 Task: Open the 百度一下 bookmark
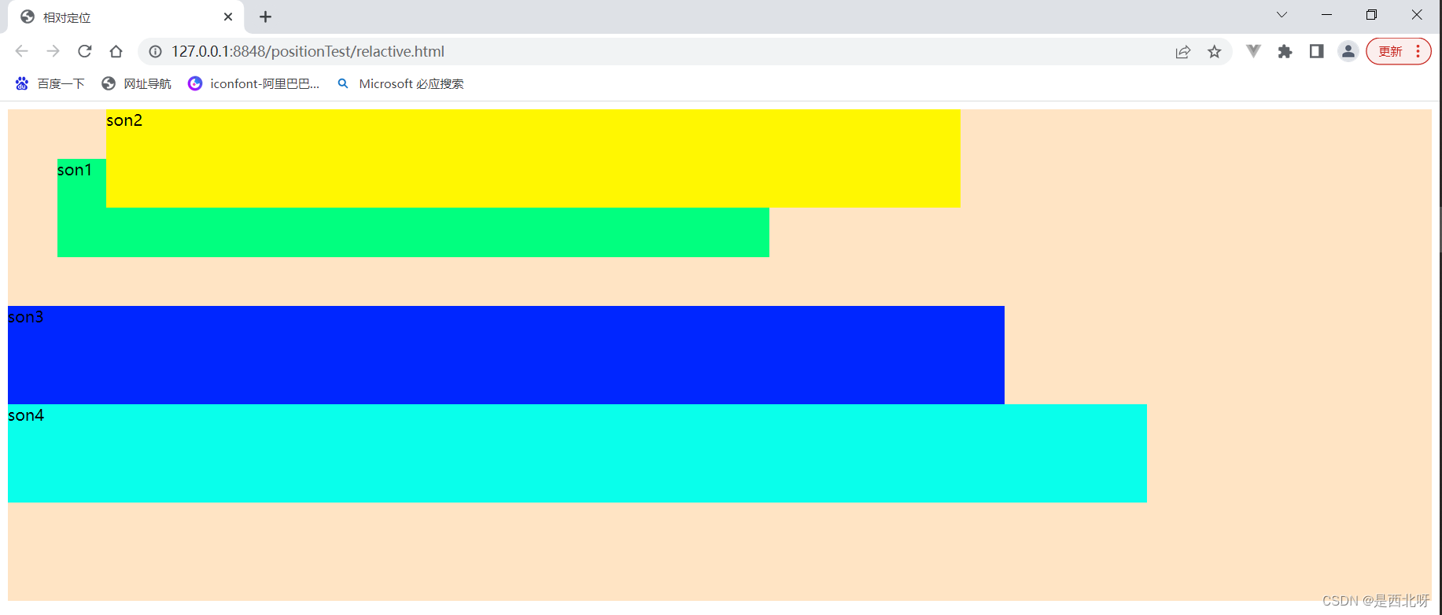(50, 83)
